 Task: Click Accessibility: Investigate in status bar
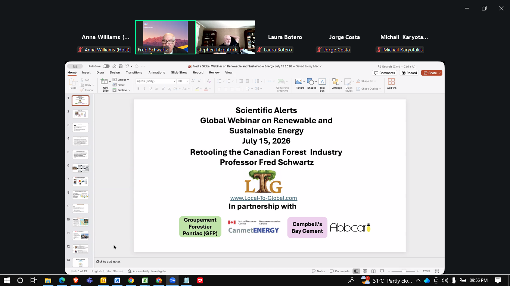tap(147, 271)
